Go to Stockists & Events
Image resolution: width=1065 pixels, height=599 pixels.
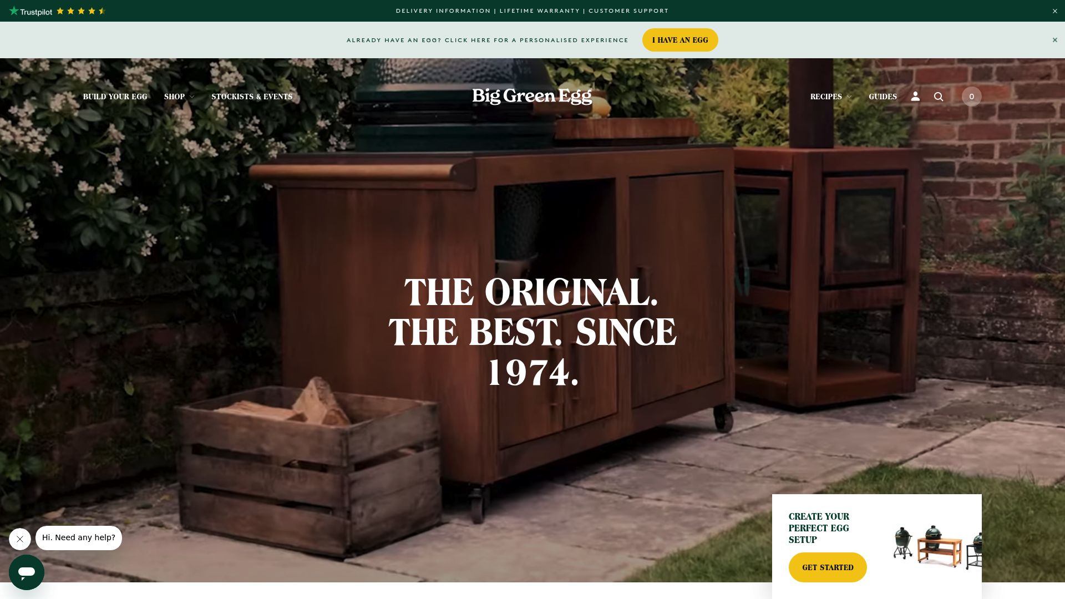point(252,97)
